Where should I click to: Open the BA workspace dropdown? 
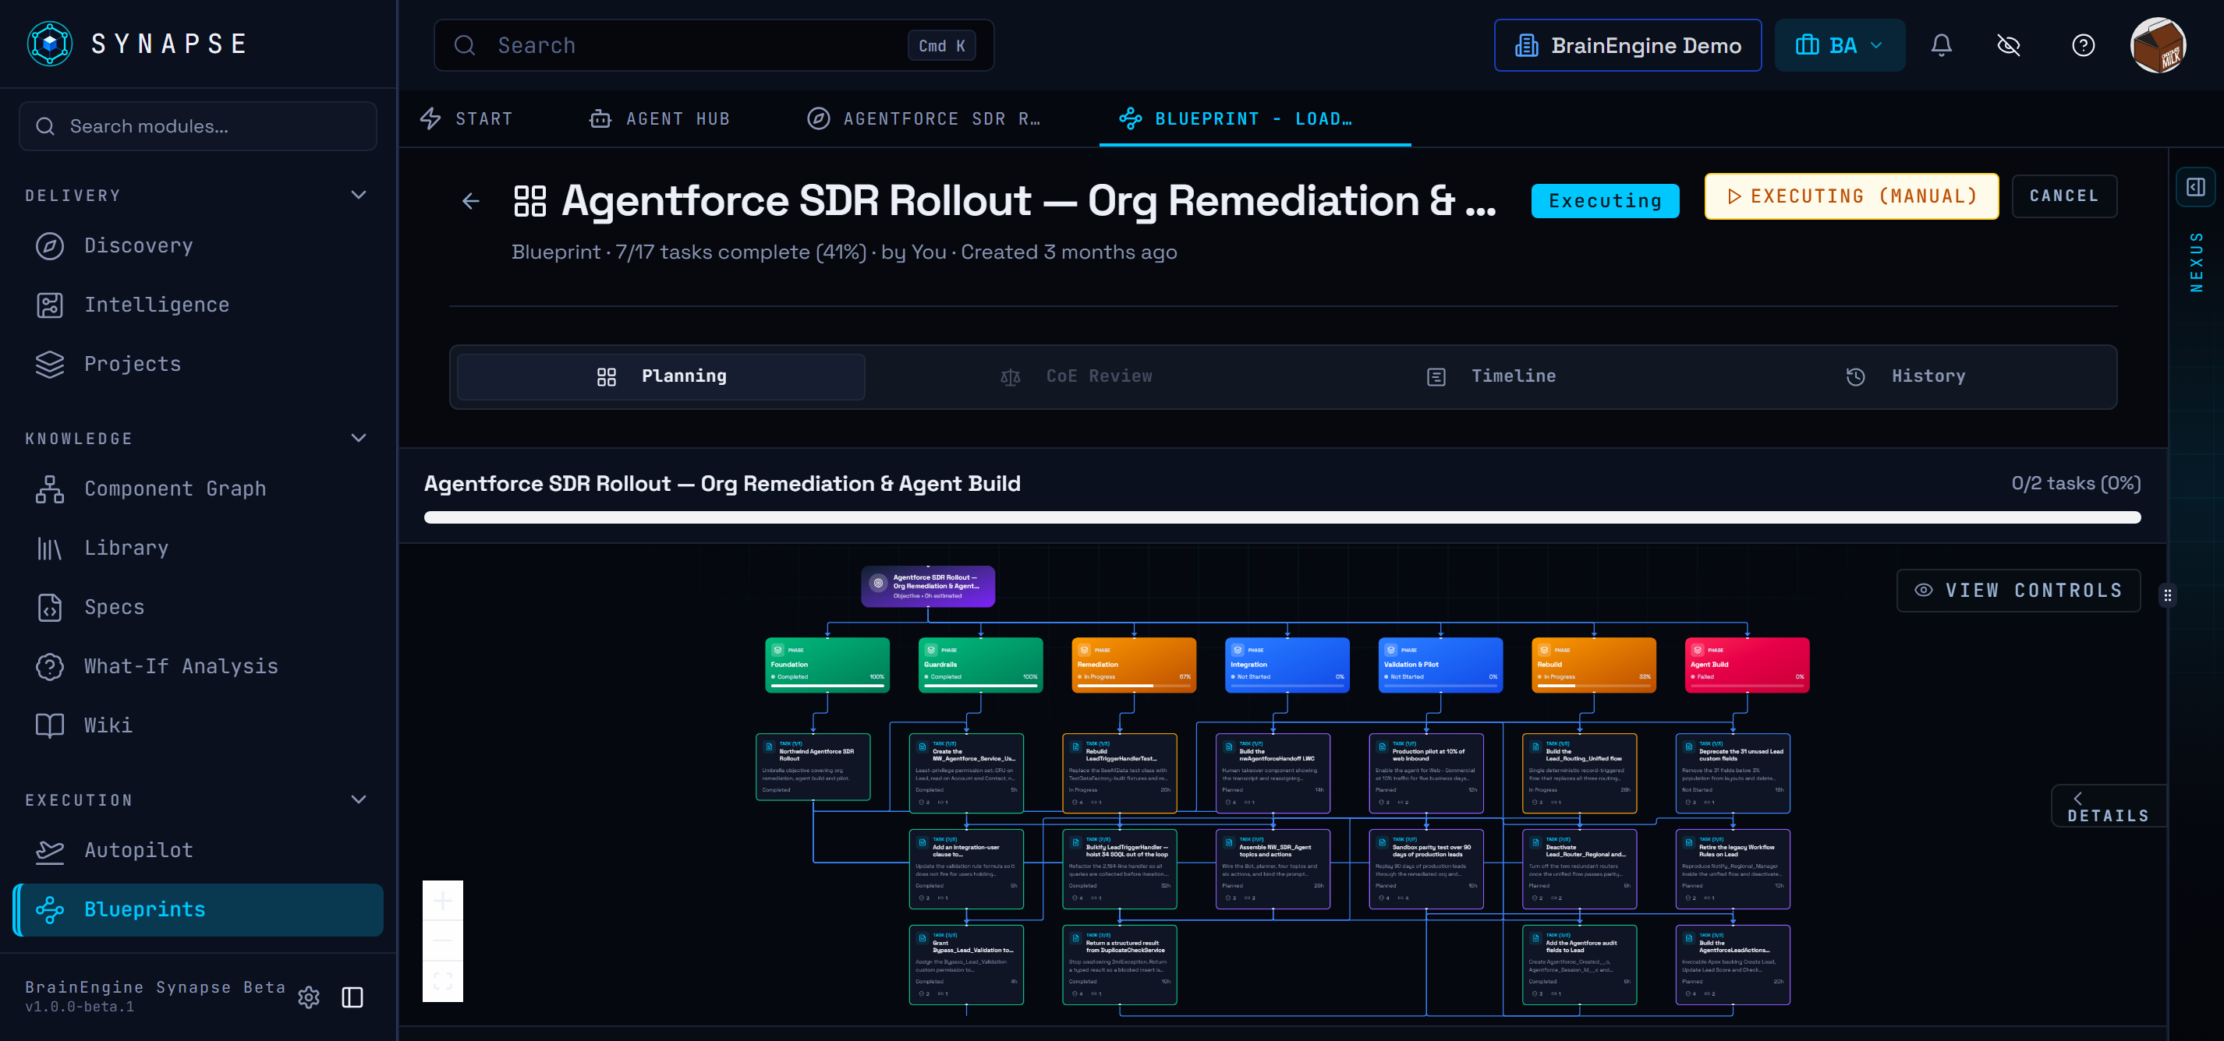[x=1839, y=46]
